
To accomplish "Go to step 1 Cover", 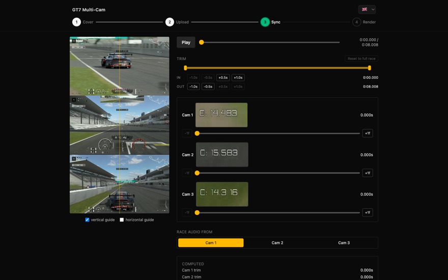I will click(82, 22).
